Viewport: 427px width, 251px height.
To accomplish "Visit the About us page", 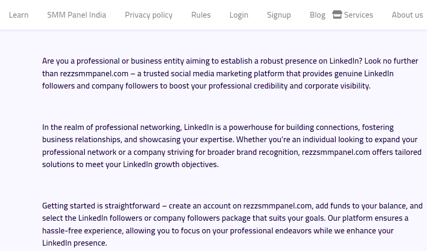I will (407, 15).
